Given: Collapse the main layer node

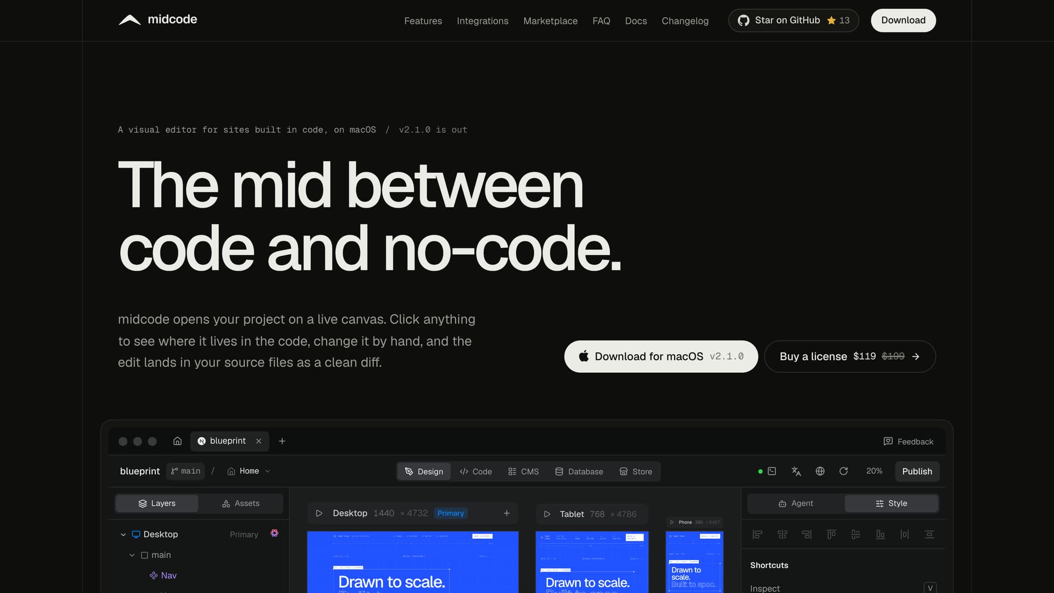Looking at the screenshot, I should (132, 555).
